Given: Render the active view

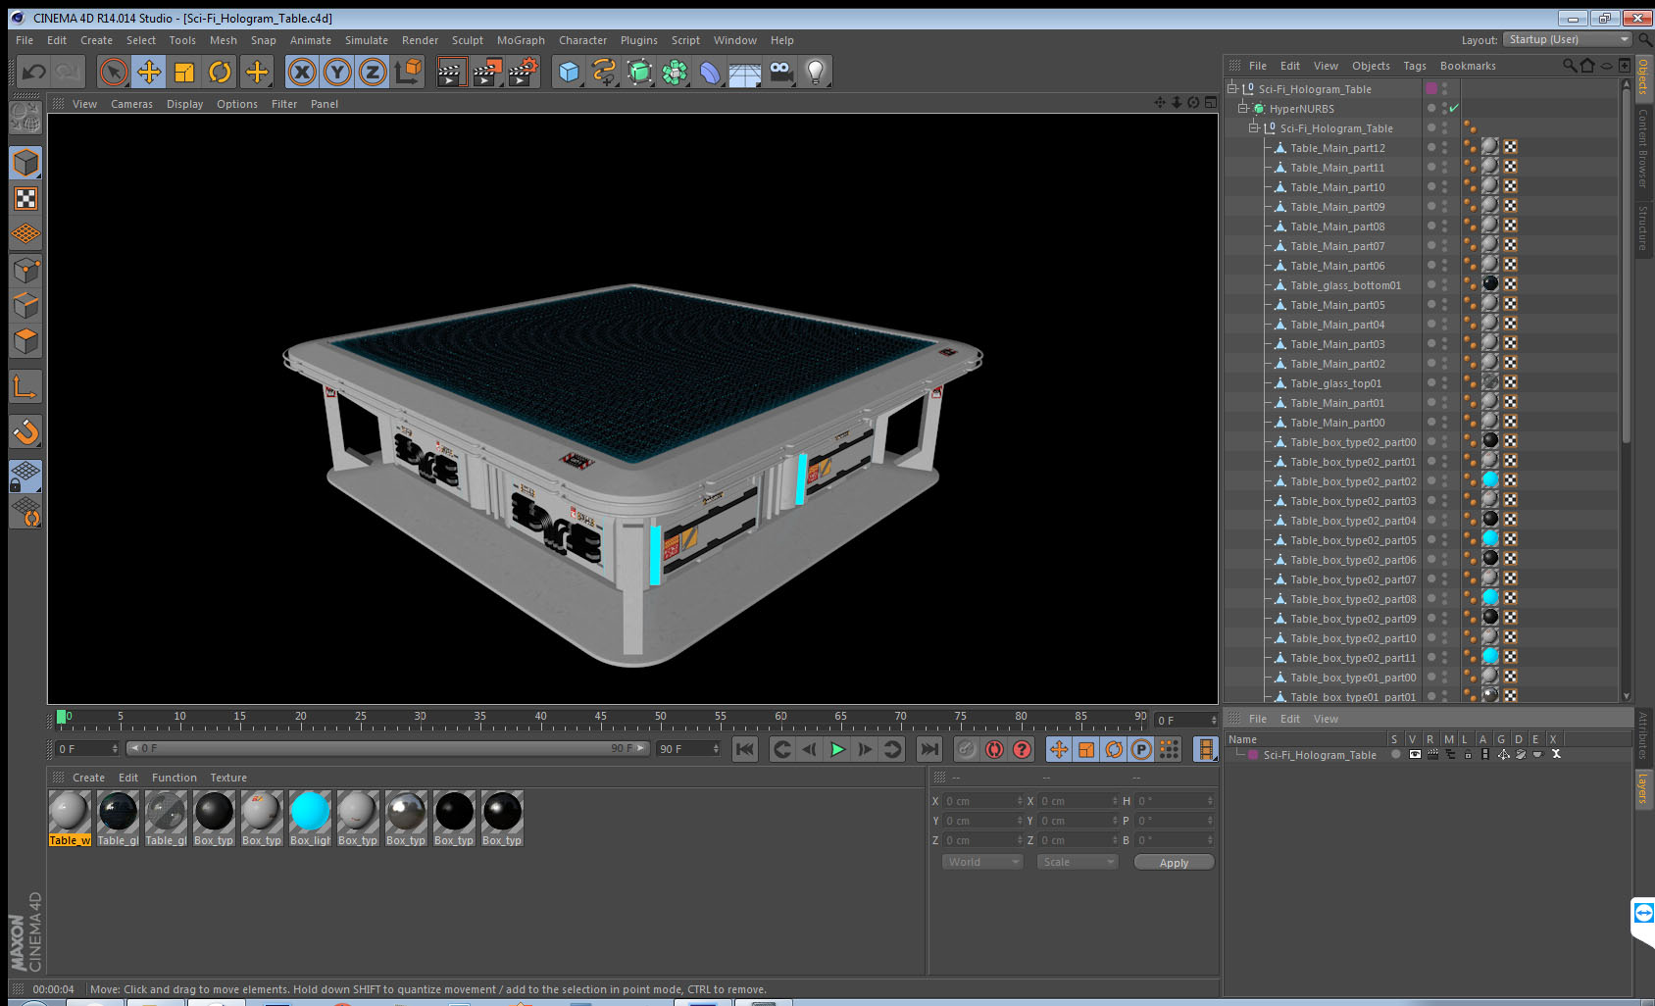Looking at the screenshot, I should coord(450,72).
